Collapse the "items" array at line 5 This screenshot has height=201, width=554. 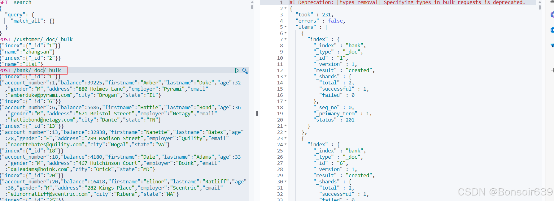click(x=286, y=27)
